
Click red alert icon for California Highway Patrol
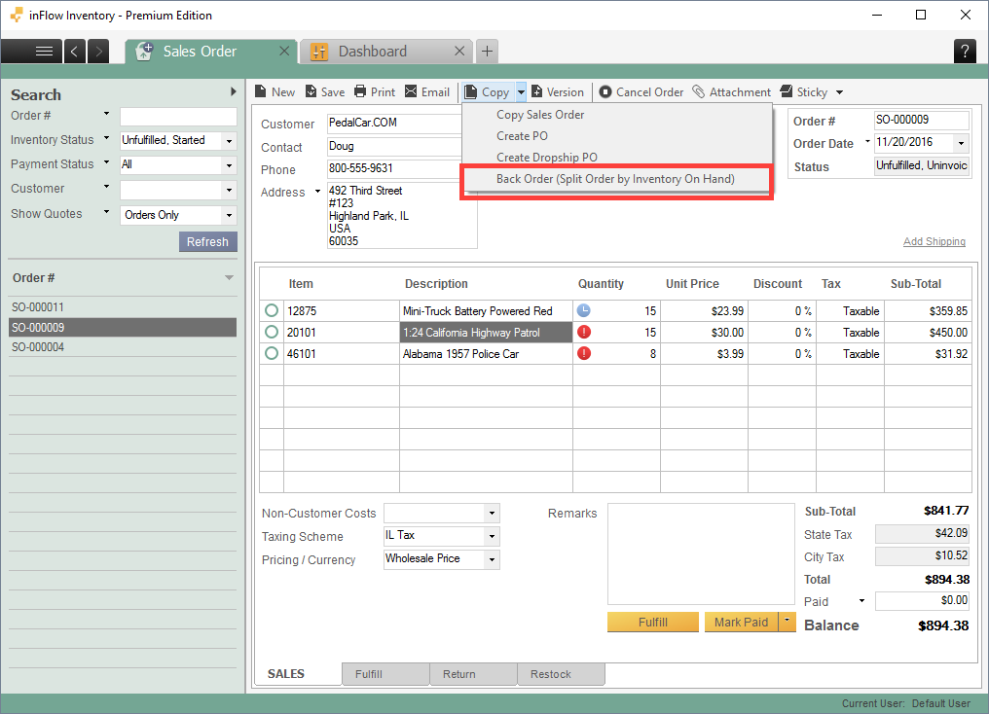pyautogui.click(x=584, y=332)
